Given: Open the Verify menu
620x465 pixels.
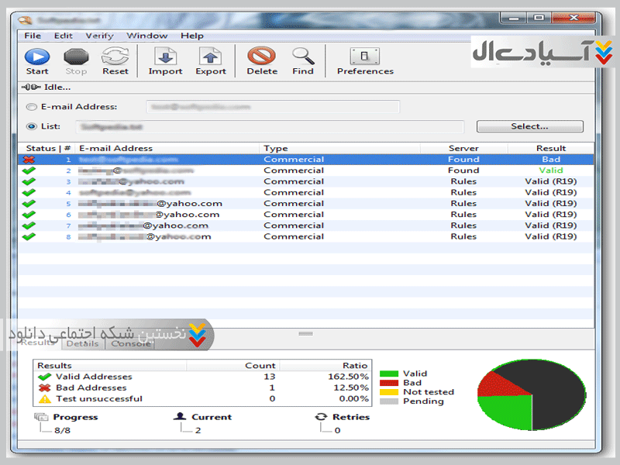Looking at the screenshot, I should pyautogui.click(x=99, y=36).
